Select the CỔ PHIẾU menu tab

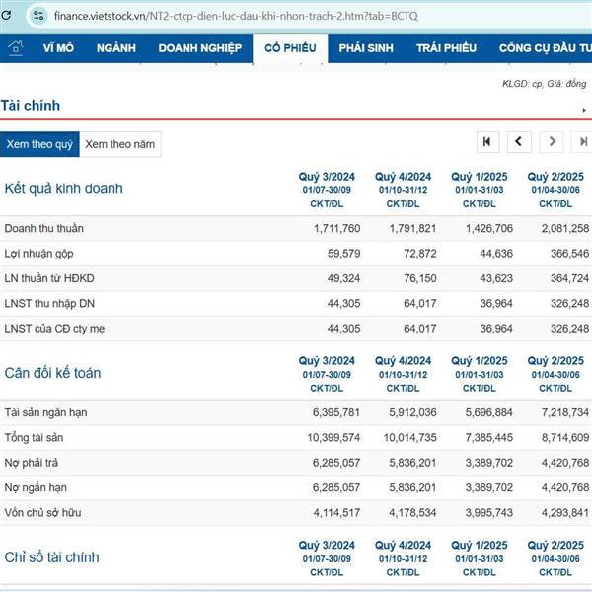click(290, 48)
